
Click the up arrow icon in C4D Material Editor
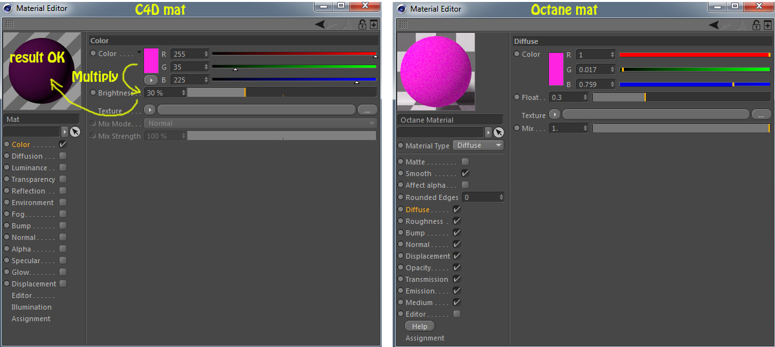(348, 25)
